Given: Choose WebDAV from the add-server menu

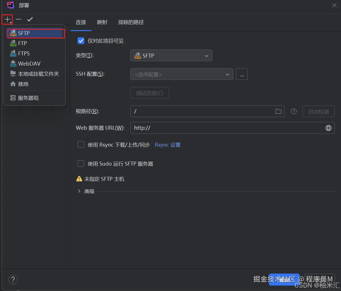Looking at the screenshot, I should tap(34, 64).
